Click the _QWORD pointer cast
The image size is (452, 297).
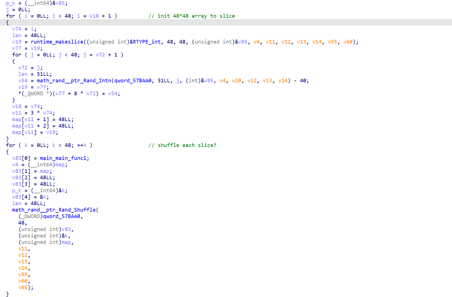(x=35, y=94)
